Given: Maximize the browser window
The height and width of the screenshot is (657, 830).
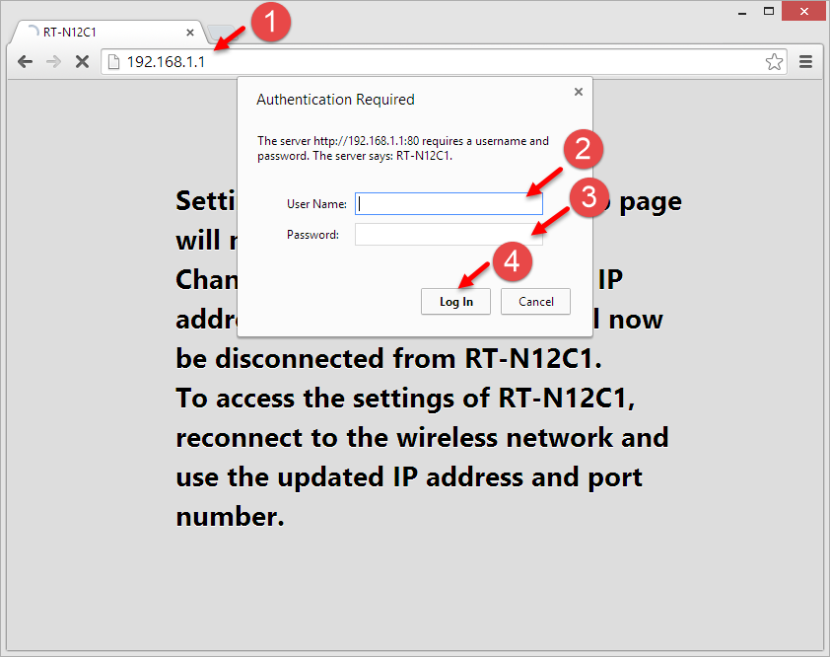Looking at the screenshot, I should (x=769, y=11).
